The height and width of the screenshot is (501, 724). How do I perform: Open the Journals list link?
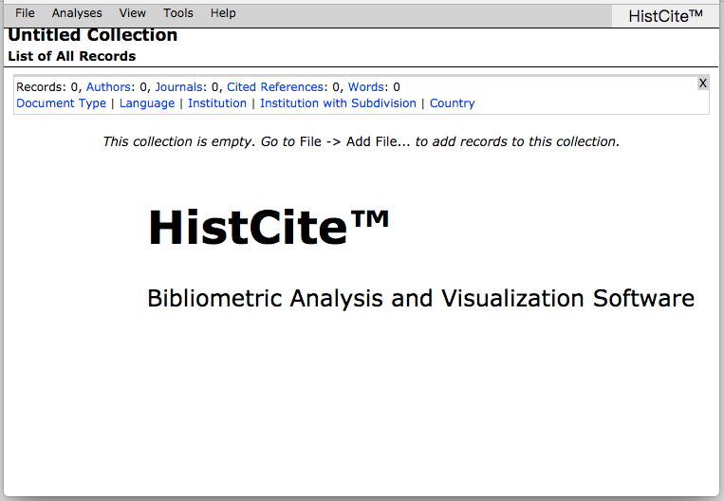178,87
